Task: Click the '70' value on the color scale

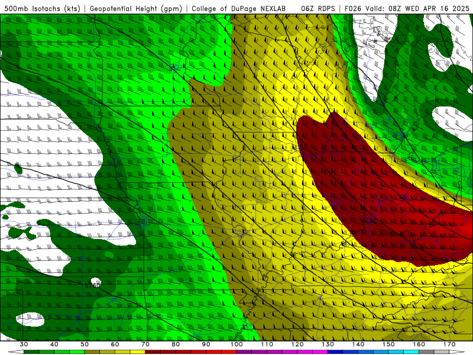Action: (145, 344)
